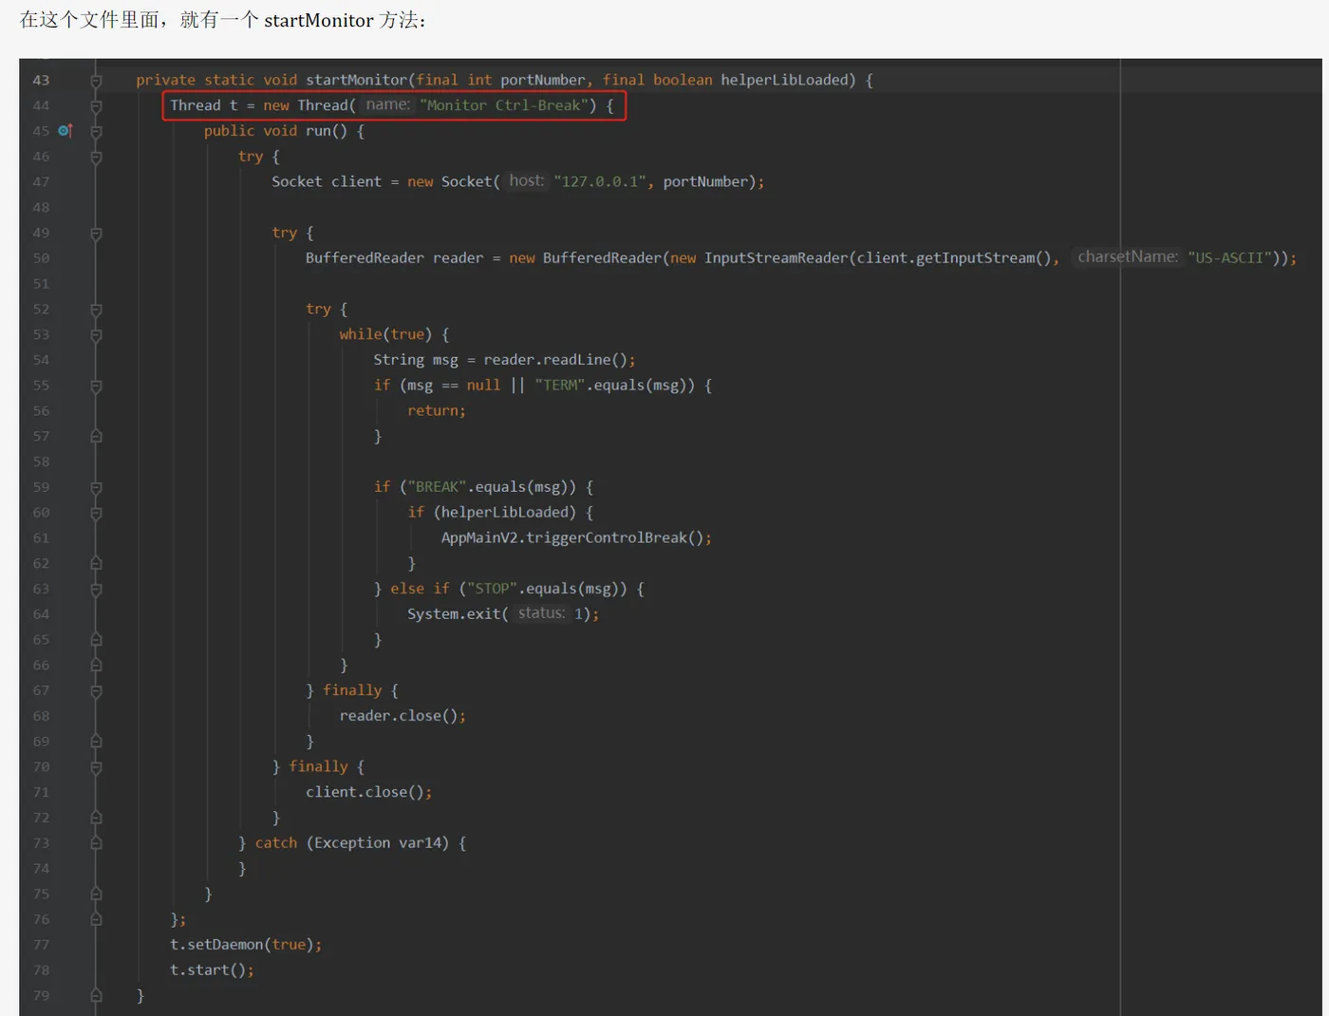Collapse the catch Exception block at line 73
Screen dimensions: 1329x1016
coord(96,843)
